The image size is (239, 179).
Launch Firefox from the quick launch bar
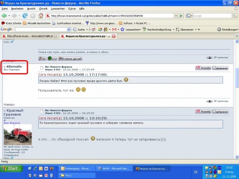point(52,168)
